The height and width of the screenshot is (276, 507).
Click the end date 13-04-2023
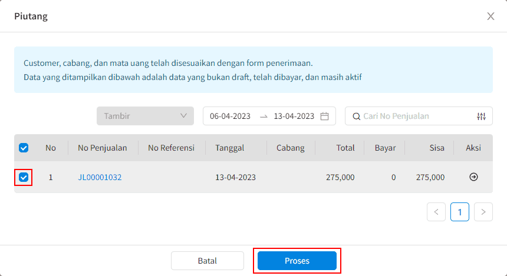pyautogui.click(x=294, y=116)
